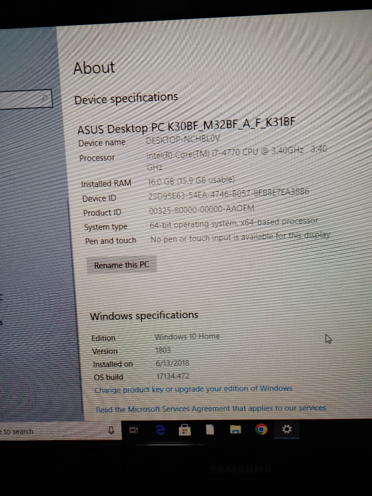Click the search magnifier in Settings box
Viewport: 372px width, 496px height.
tap(45, 98)
